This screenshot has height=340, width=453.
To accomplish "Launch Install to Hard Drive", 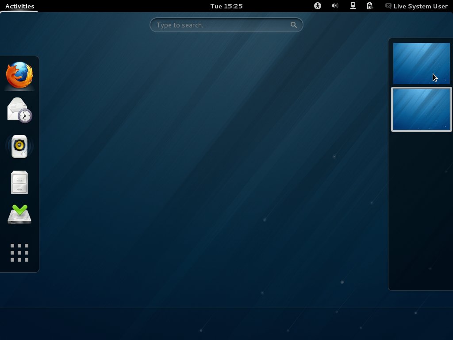I will (x=19, y=215).
